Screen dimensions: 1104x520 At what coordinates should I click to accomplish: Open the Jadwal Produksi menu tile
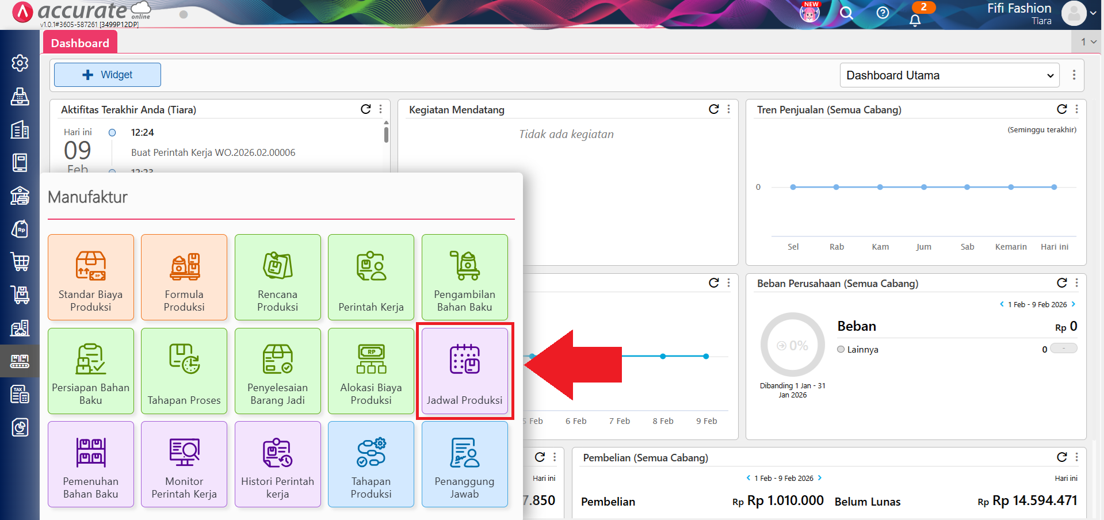[464, 371]
